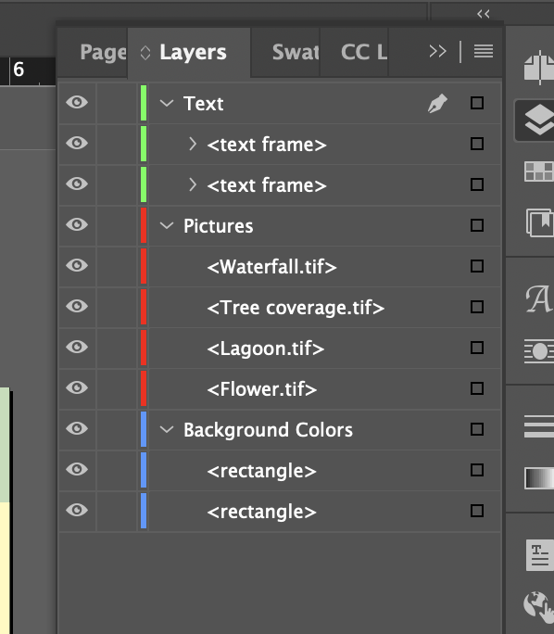The height and width of the screenshot is (634, 554).
Task: Toggle visibility of Waterfall.tif
Action: [77, 265]
